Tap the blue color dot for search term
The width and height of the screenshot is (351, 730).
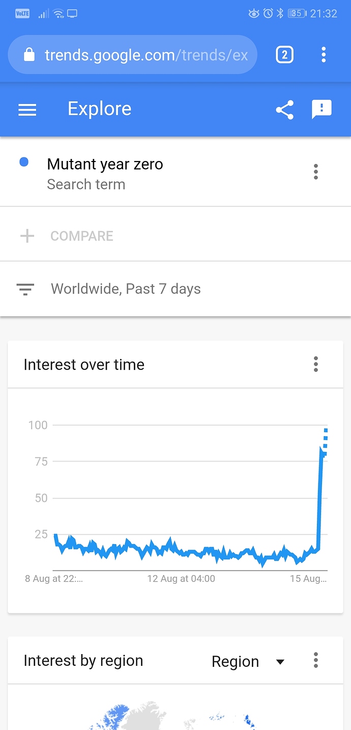click(x=24, y=163)
